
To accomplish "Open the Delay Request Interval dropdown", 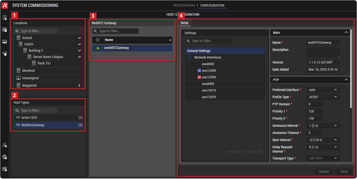I will [x=323, y=147].
